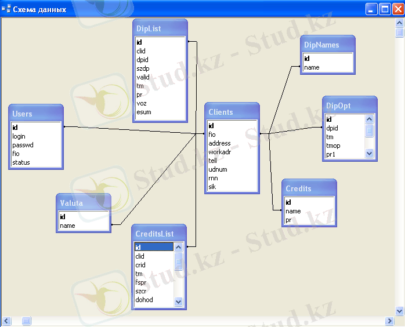Close the Схема данных window
405x327 pixels.
(397, 9)
